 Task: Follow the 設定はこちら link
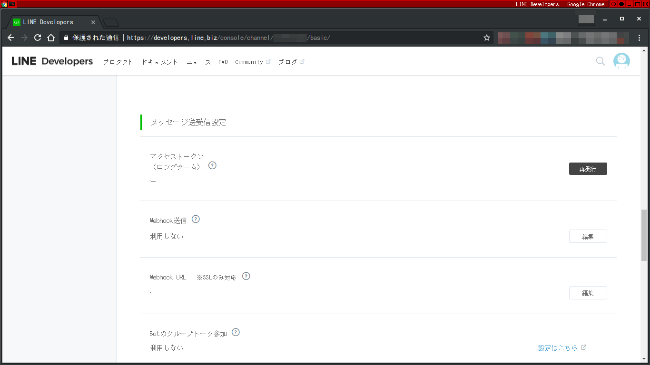pyautogui.click(x=558, y=347)
